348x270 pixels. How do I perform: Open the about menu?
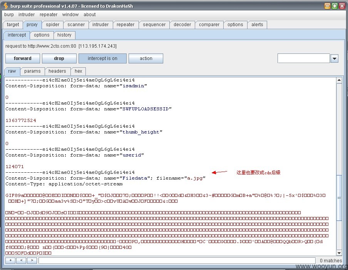coord(89,15)
